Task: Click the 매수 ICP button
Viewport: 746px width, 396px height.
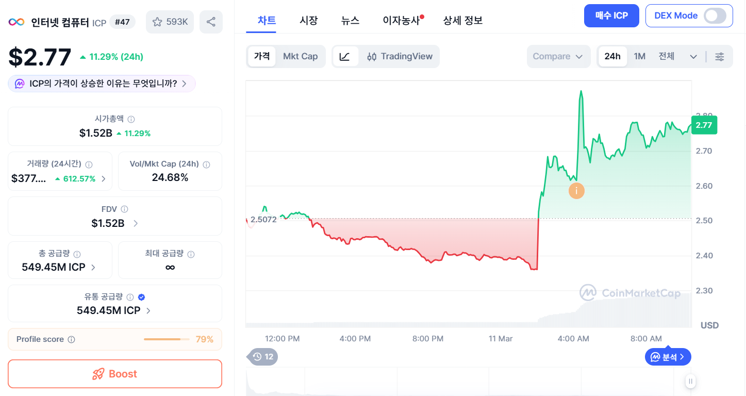Action: click(611, 15)
